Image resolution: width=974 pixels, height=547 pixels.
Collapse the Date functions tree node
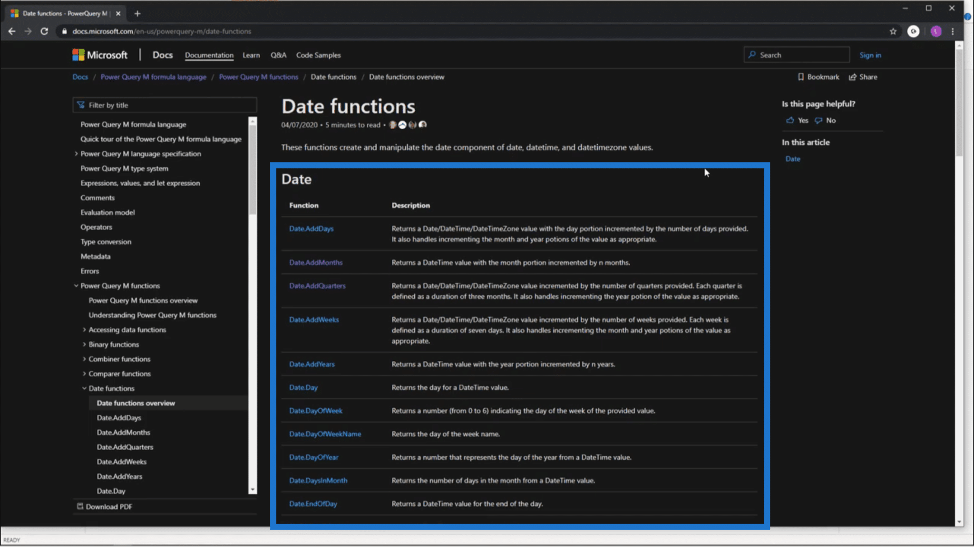tap(84, 388)
